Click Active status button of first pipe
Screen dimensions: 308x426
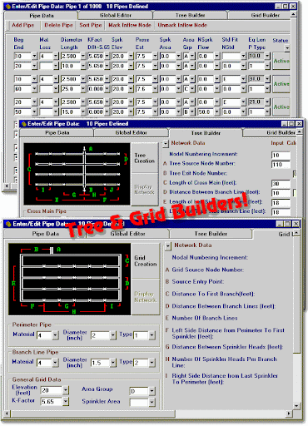click(x=281, y=61)
